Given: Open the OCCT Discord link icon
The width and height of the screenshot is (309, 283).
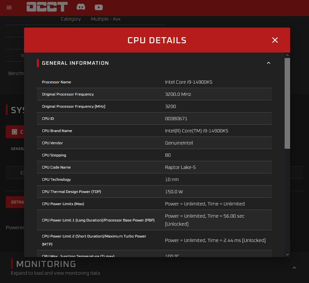Looking at the screenshot, I should (81, 7).
